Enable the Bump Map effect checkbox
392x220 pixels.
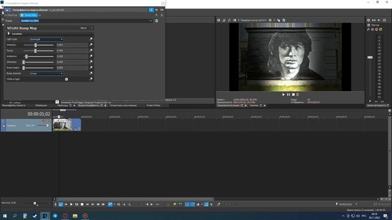22,15
